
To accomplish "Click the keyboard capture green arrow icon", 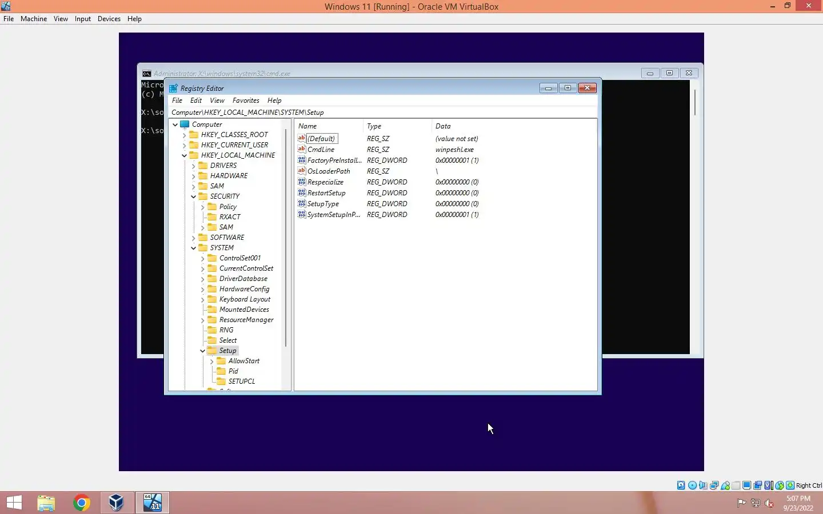I will (790, 485).
